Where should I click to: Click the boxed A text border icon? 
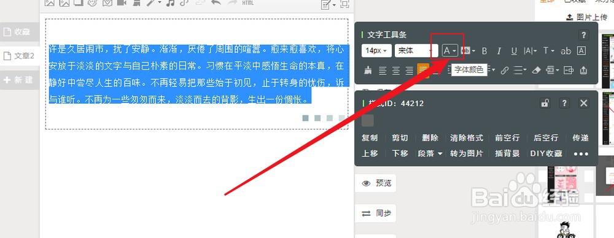(581, 50)
